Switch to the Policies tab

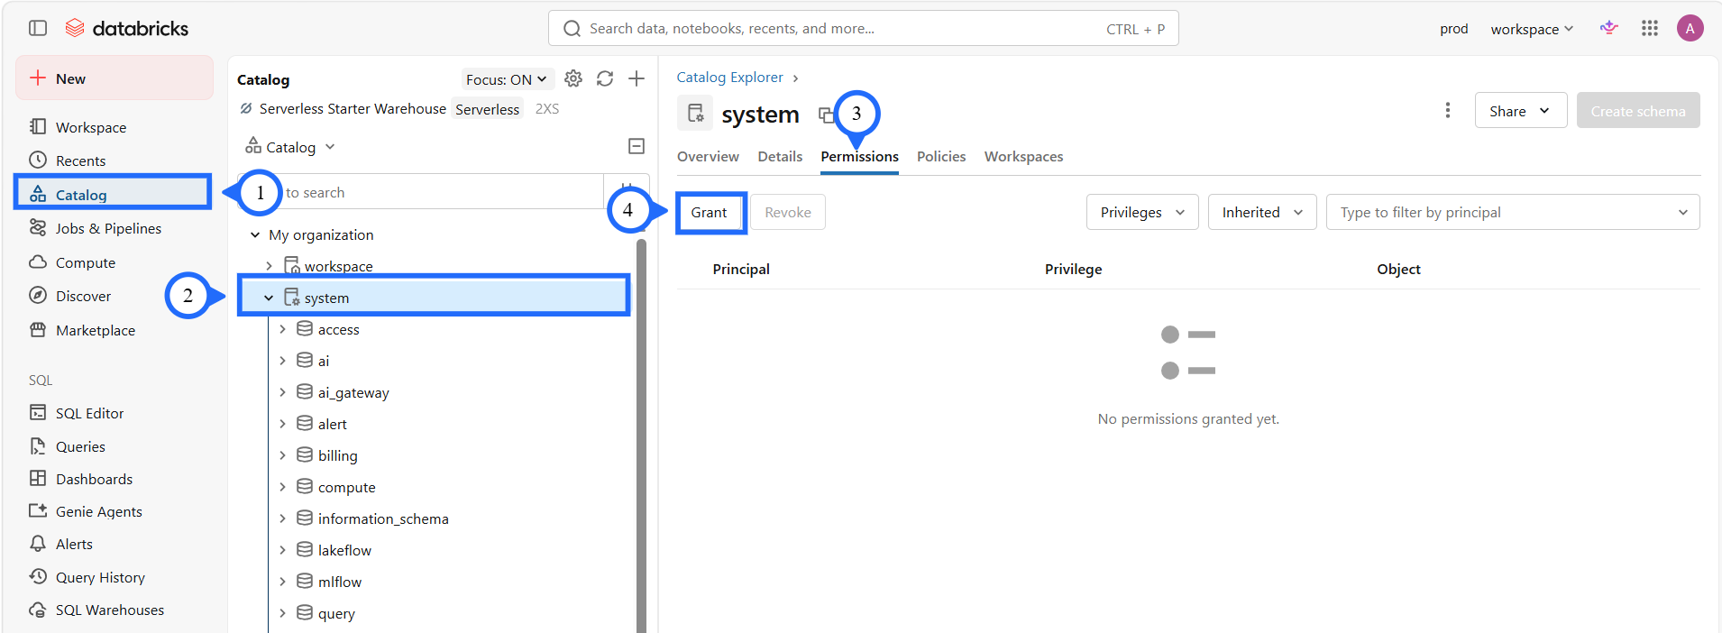tap(941, 156)
